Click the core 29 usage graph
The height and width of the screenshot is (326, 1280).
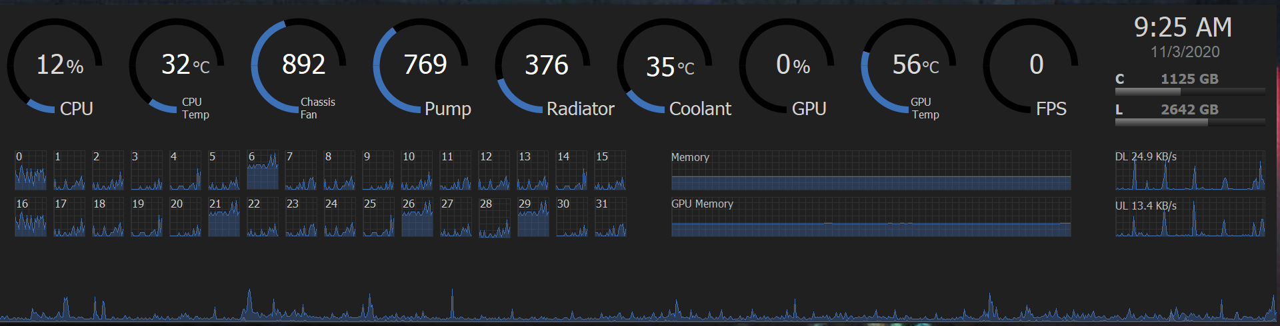(533, 217)
